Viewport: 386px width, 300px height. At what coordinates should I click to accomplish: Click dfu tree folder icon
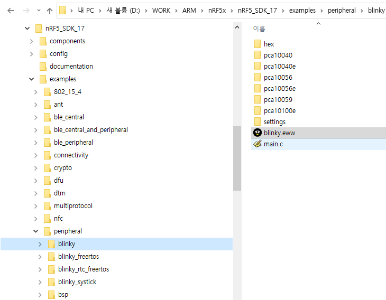pos(47,181)
